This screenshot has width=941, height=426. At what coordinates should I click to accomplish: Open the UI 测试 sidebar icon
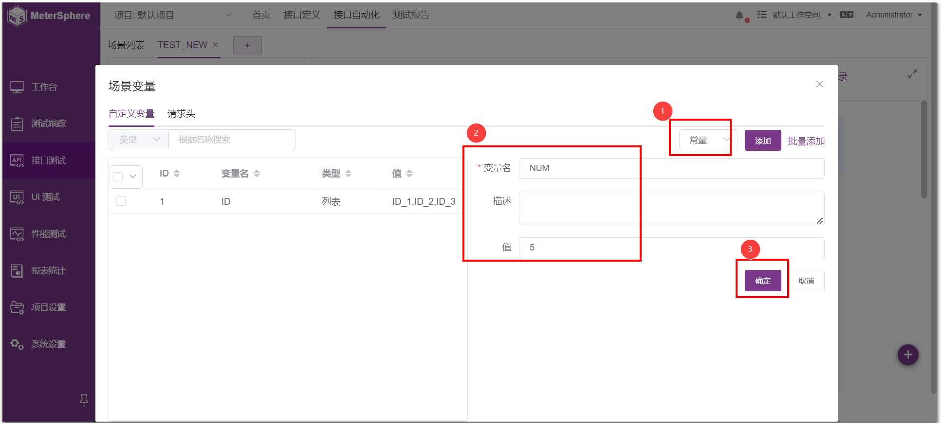(17, 197)
